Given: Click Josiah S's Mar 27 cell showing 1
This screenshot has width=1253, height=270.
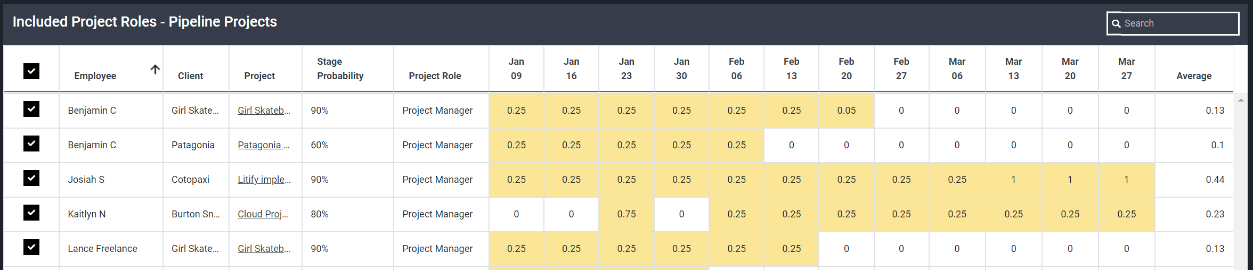Looking at the screenshot, I should tap(1127, 180).
